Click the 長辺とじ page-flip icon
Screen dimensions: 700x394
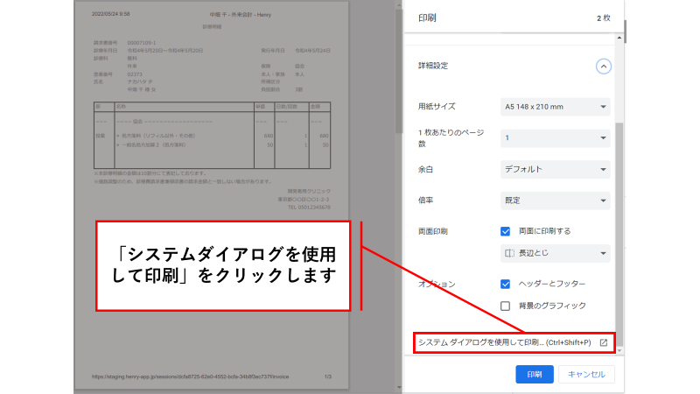[x=509, y=253]
